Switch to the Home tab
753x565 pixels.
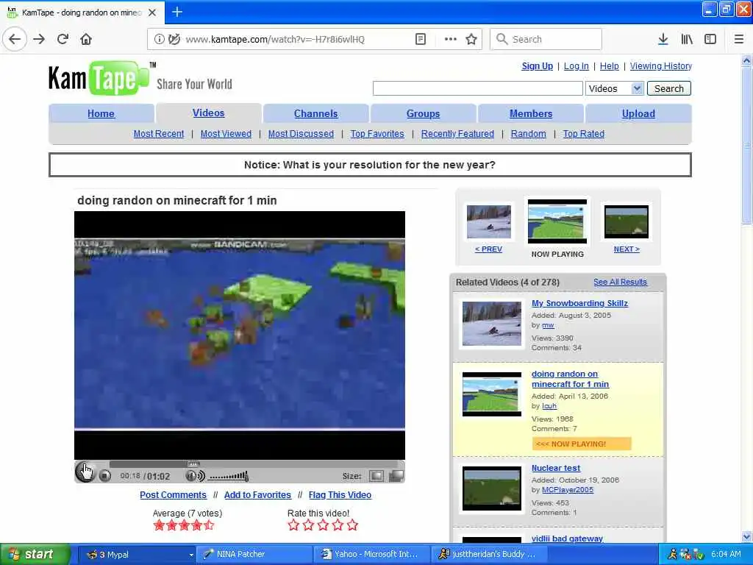tap(101, 114)
